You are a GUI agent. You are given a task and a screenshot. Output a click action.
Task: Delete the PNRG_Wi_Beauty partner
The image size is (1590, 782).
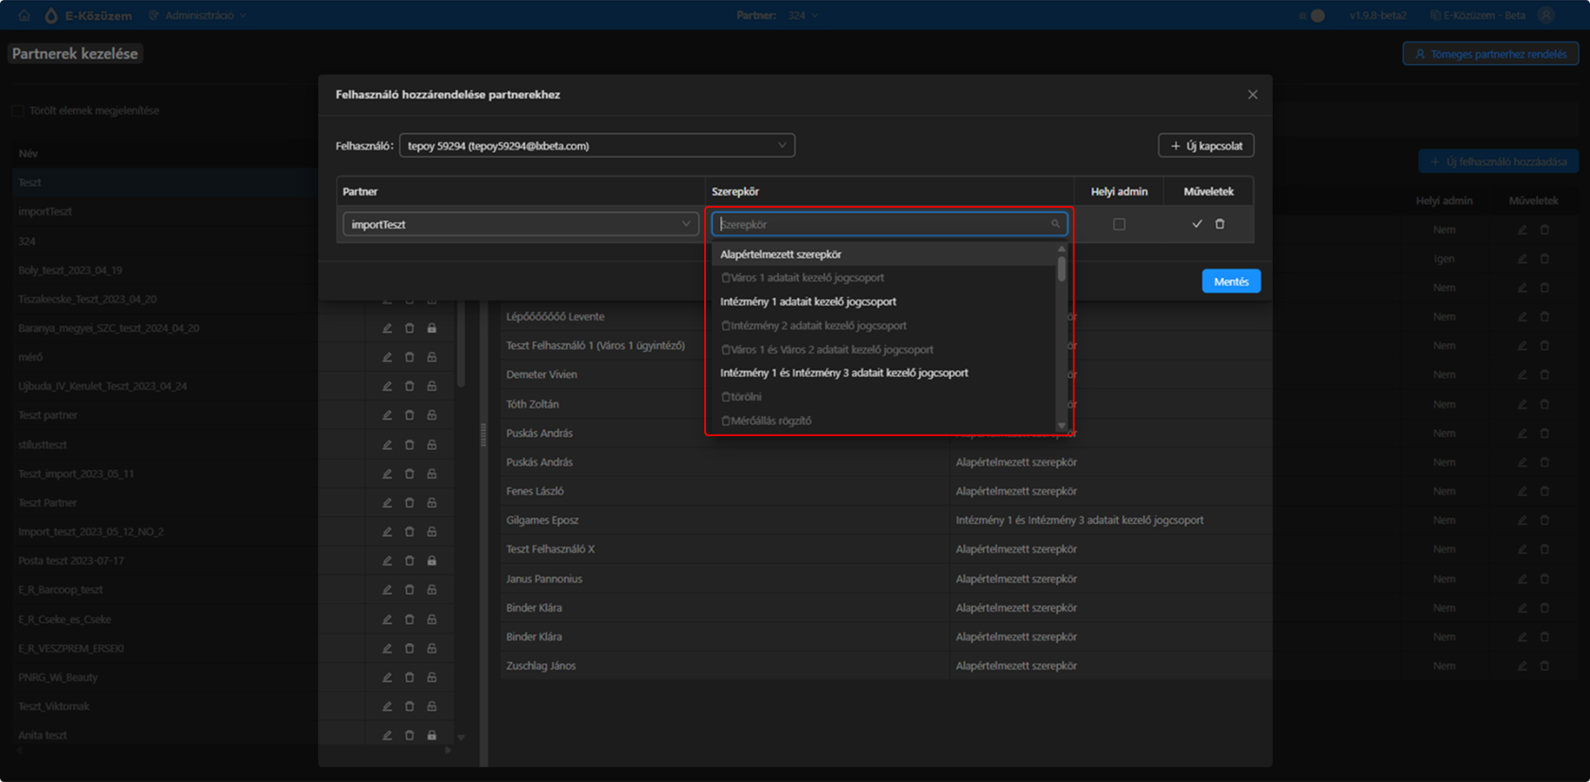coord(410,677)
